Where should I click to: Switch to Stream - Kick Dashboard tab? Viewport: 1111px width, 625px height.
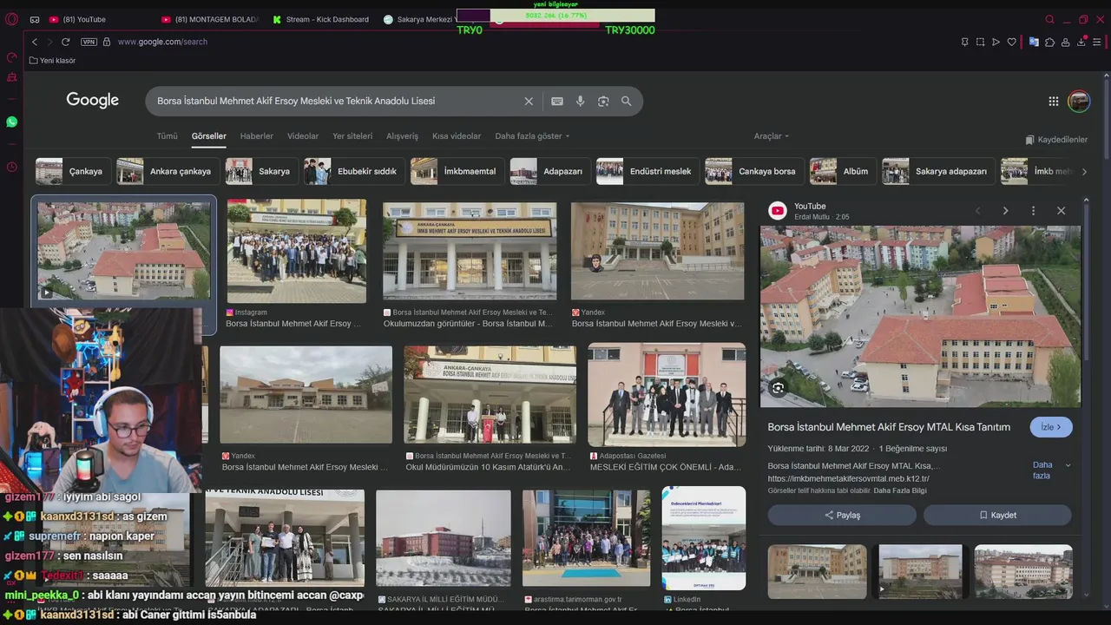coord(321,19)
